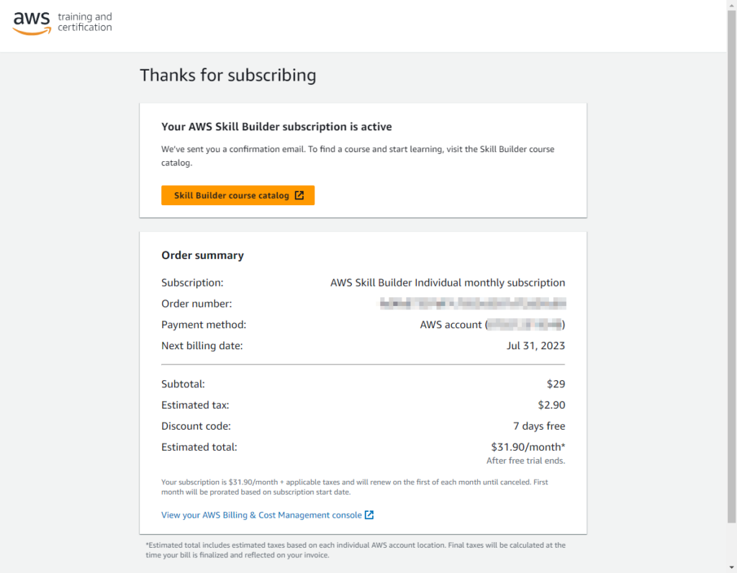Click the $2.90 estimated tax value

tap(551, 405)
